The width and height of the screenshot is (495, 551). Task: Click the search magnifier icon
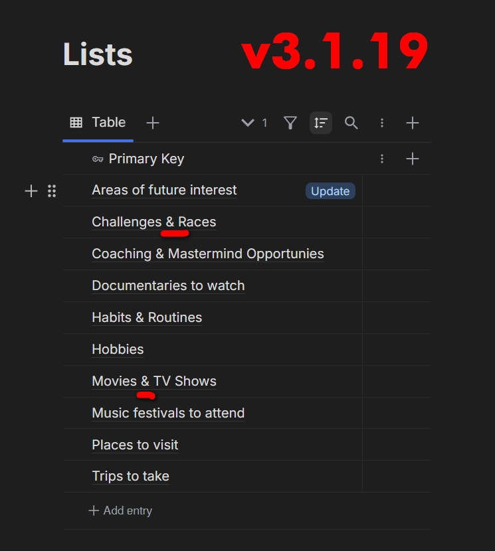351,123
